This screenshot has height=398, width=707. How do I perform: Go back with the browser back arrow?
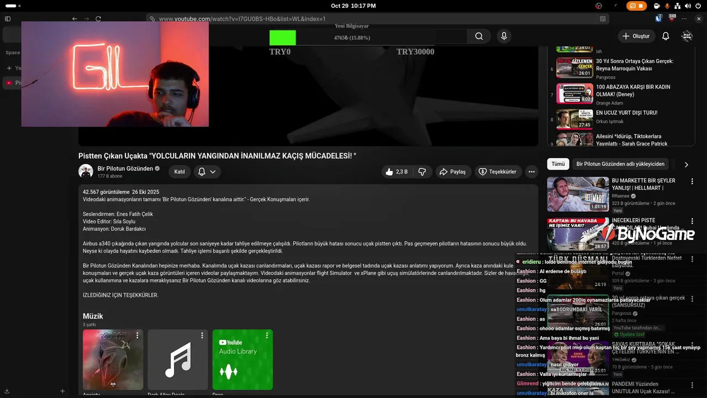click(x=75, y=18)
